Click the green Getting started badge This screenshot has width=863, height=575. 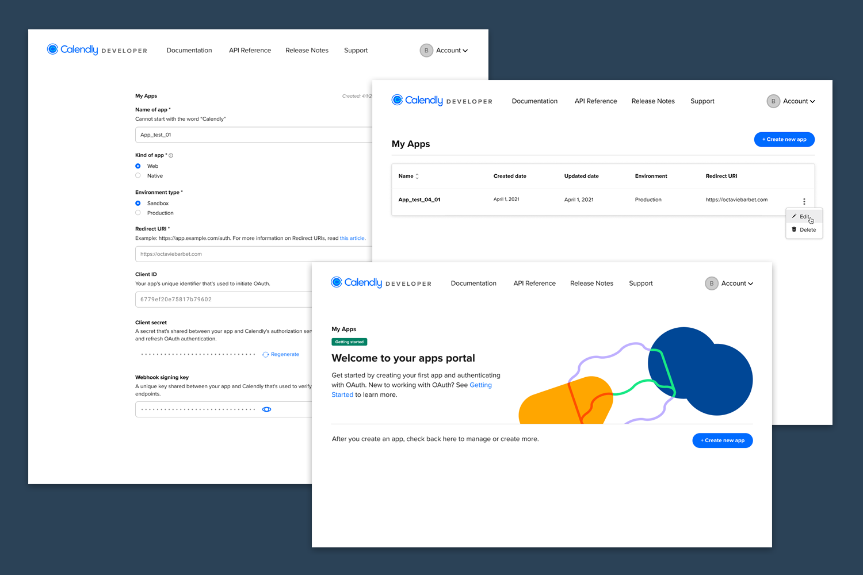(349, 342)
